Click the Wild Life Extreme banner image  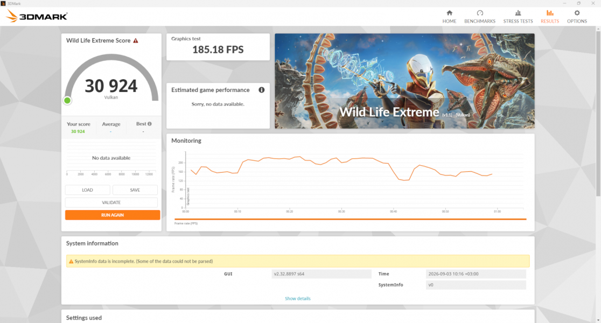coord(404,81)
